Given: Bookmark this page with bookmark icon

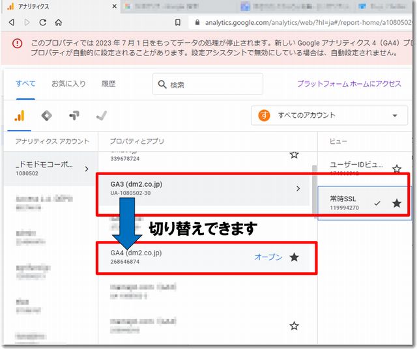Looking at the screenshot, I should (x=178, y=22).
